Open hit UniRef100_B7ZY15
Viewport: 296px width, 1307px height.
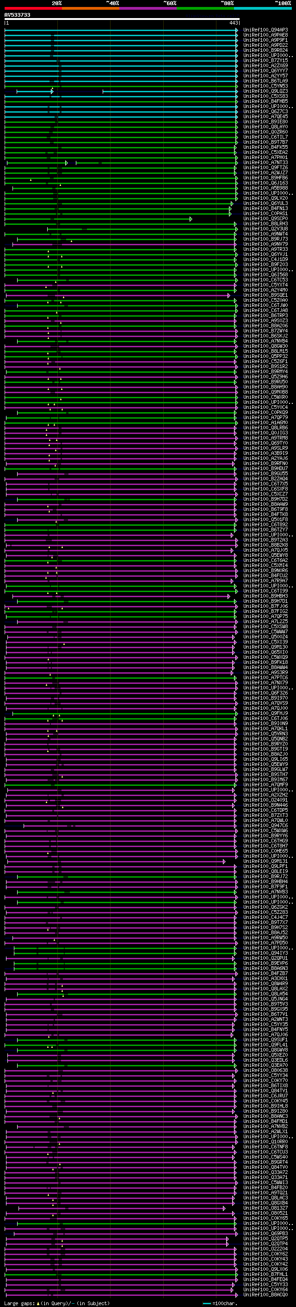(x=265, y=60)
